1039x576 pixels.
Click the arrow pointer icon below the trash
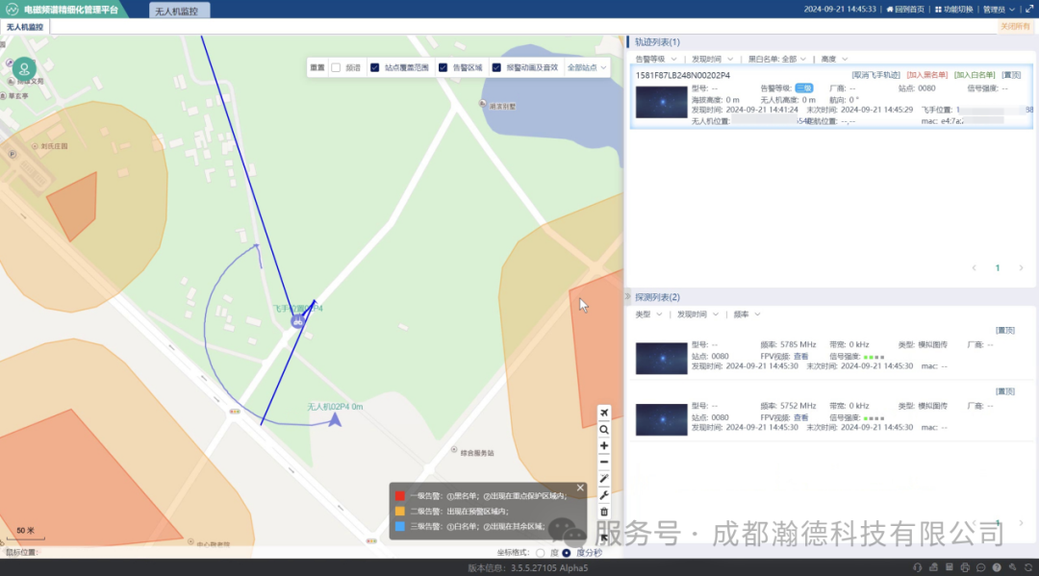(603, 537)
